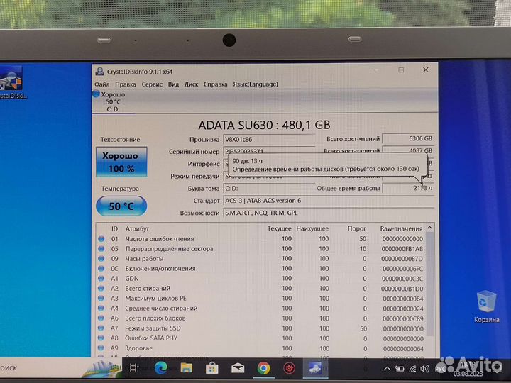Click the Хорошо 100 % health status button
Screen dimensions: 511x383
[121, 162]
